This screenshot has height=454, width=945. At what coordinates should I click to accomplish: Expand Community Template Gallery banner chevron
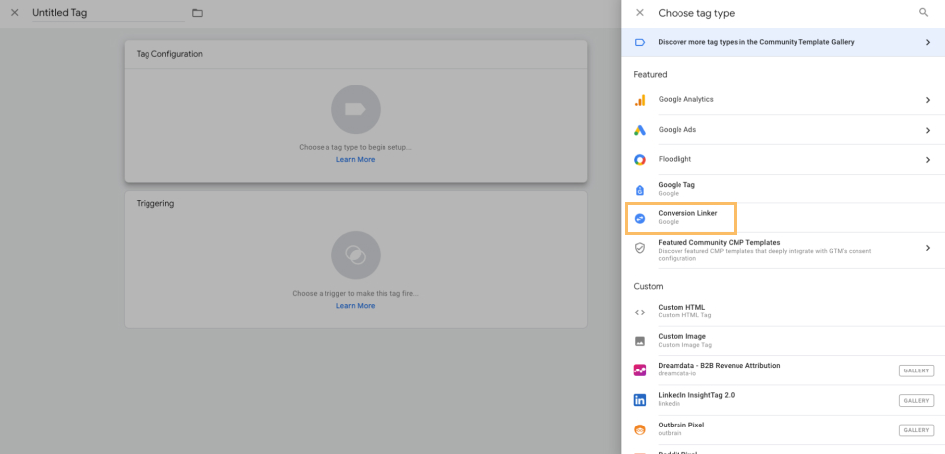[x=928, y=43]
